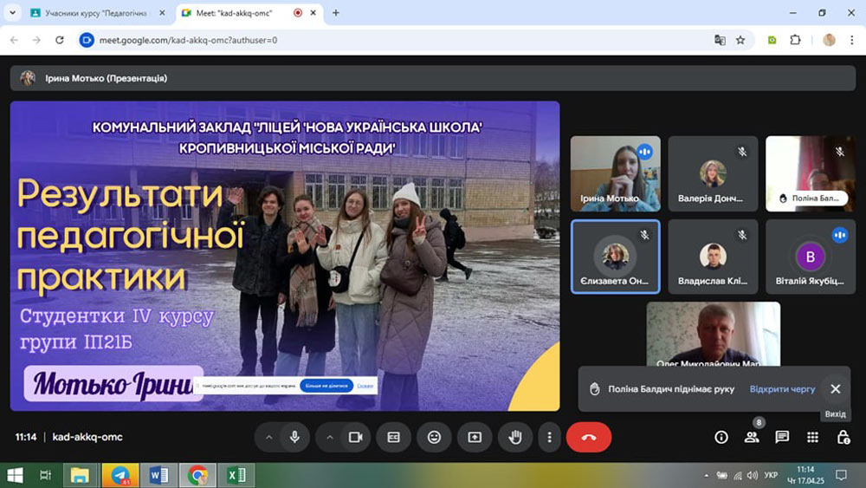Show the participants list
The image size is (866, 488).
click(x=752, y=438)
